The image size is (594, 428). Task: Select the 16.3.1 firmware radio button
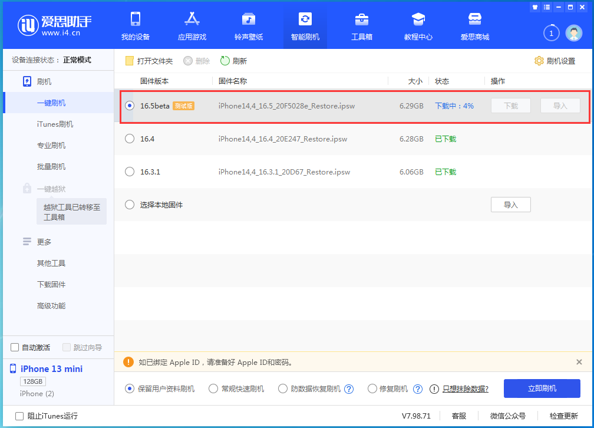(x=130, y=172)
